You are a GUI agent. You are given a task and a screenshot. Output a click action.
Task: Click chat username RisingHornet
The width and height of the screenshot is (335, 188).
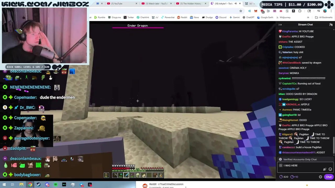click(290, 120)
